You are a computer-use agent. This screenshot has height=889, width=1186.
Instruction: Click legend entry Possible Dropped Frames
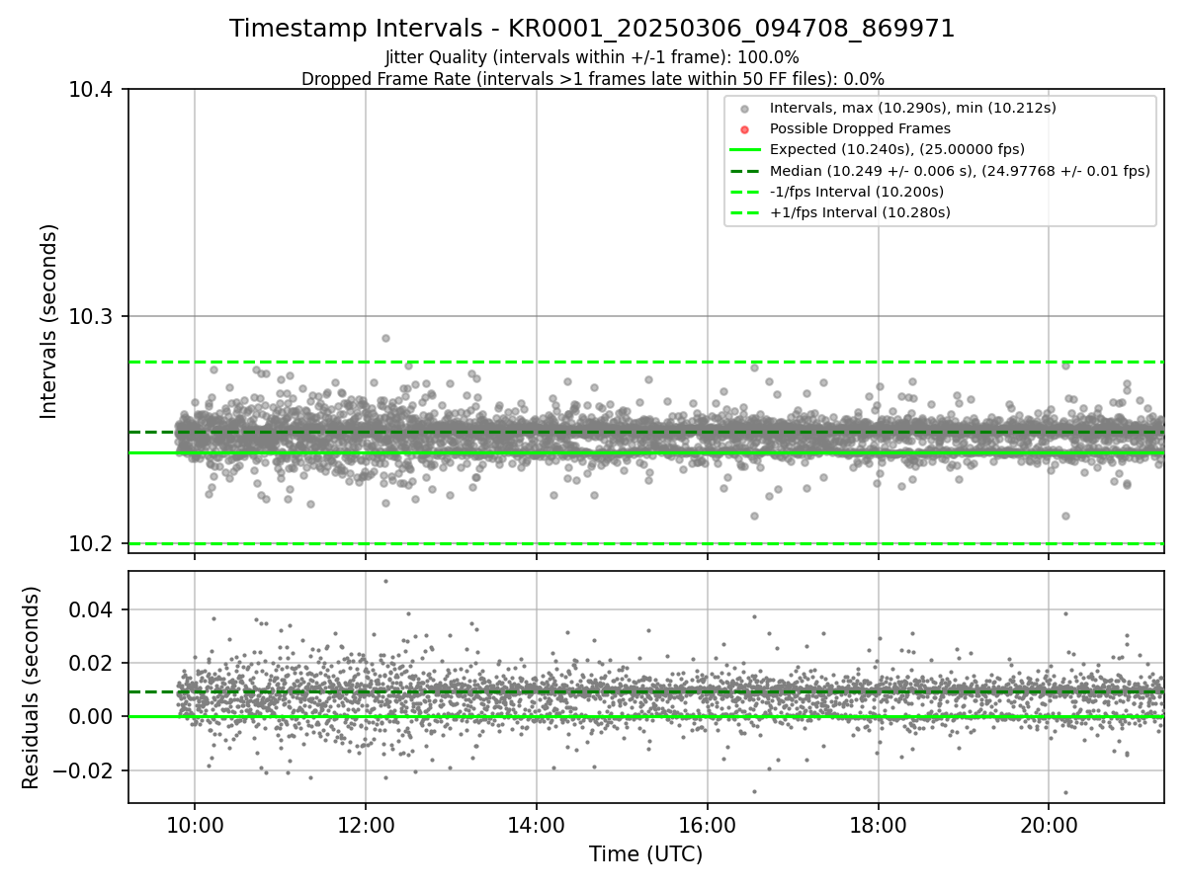pyautogui.click(x=860, y=128)
